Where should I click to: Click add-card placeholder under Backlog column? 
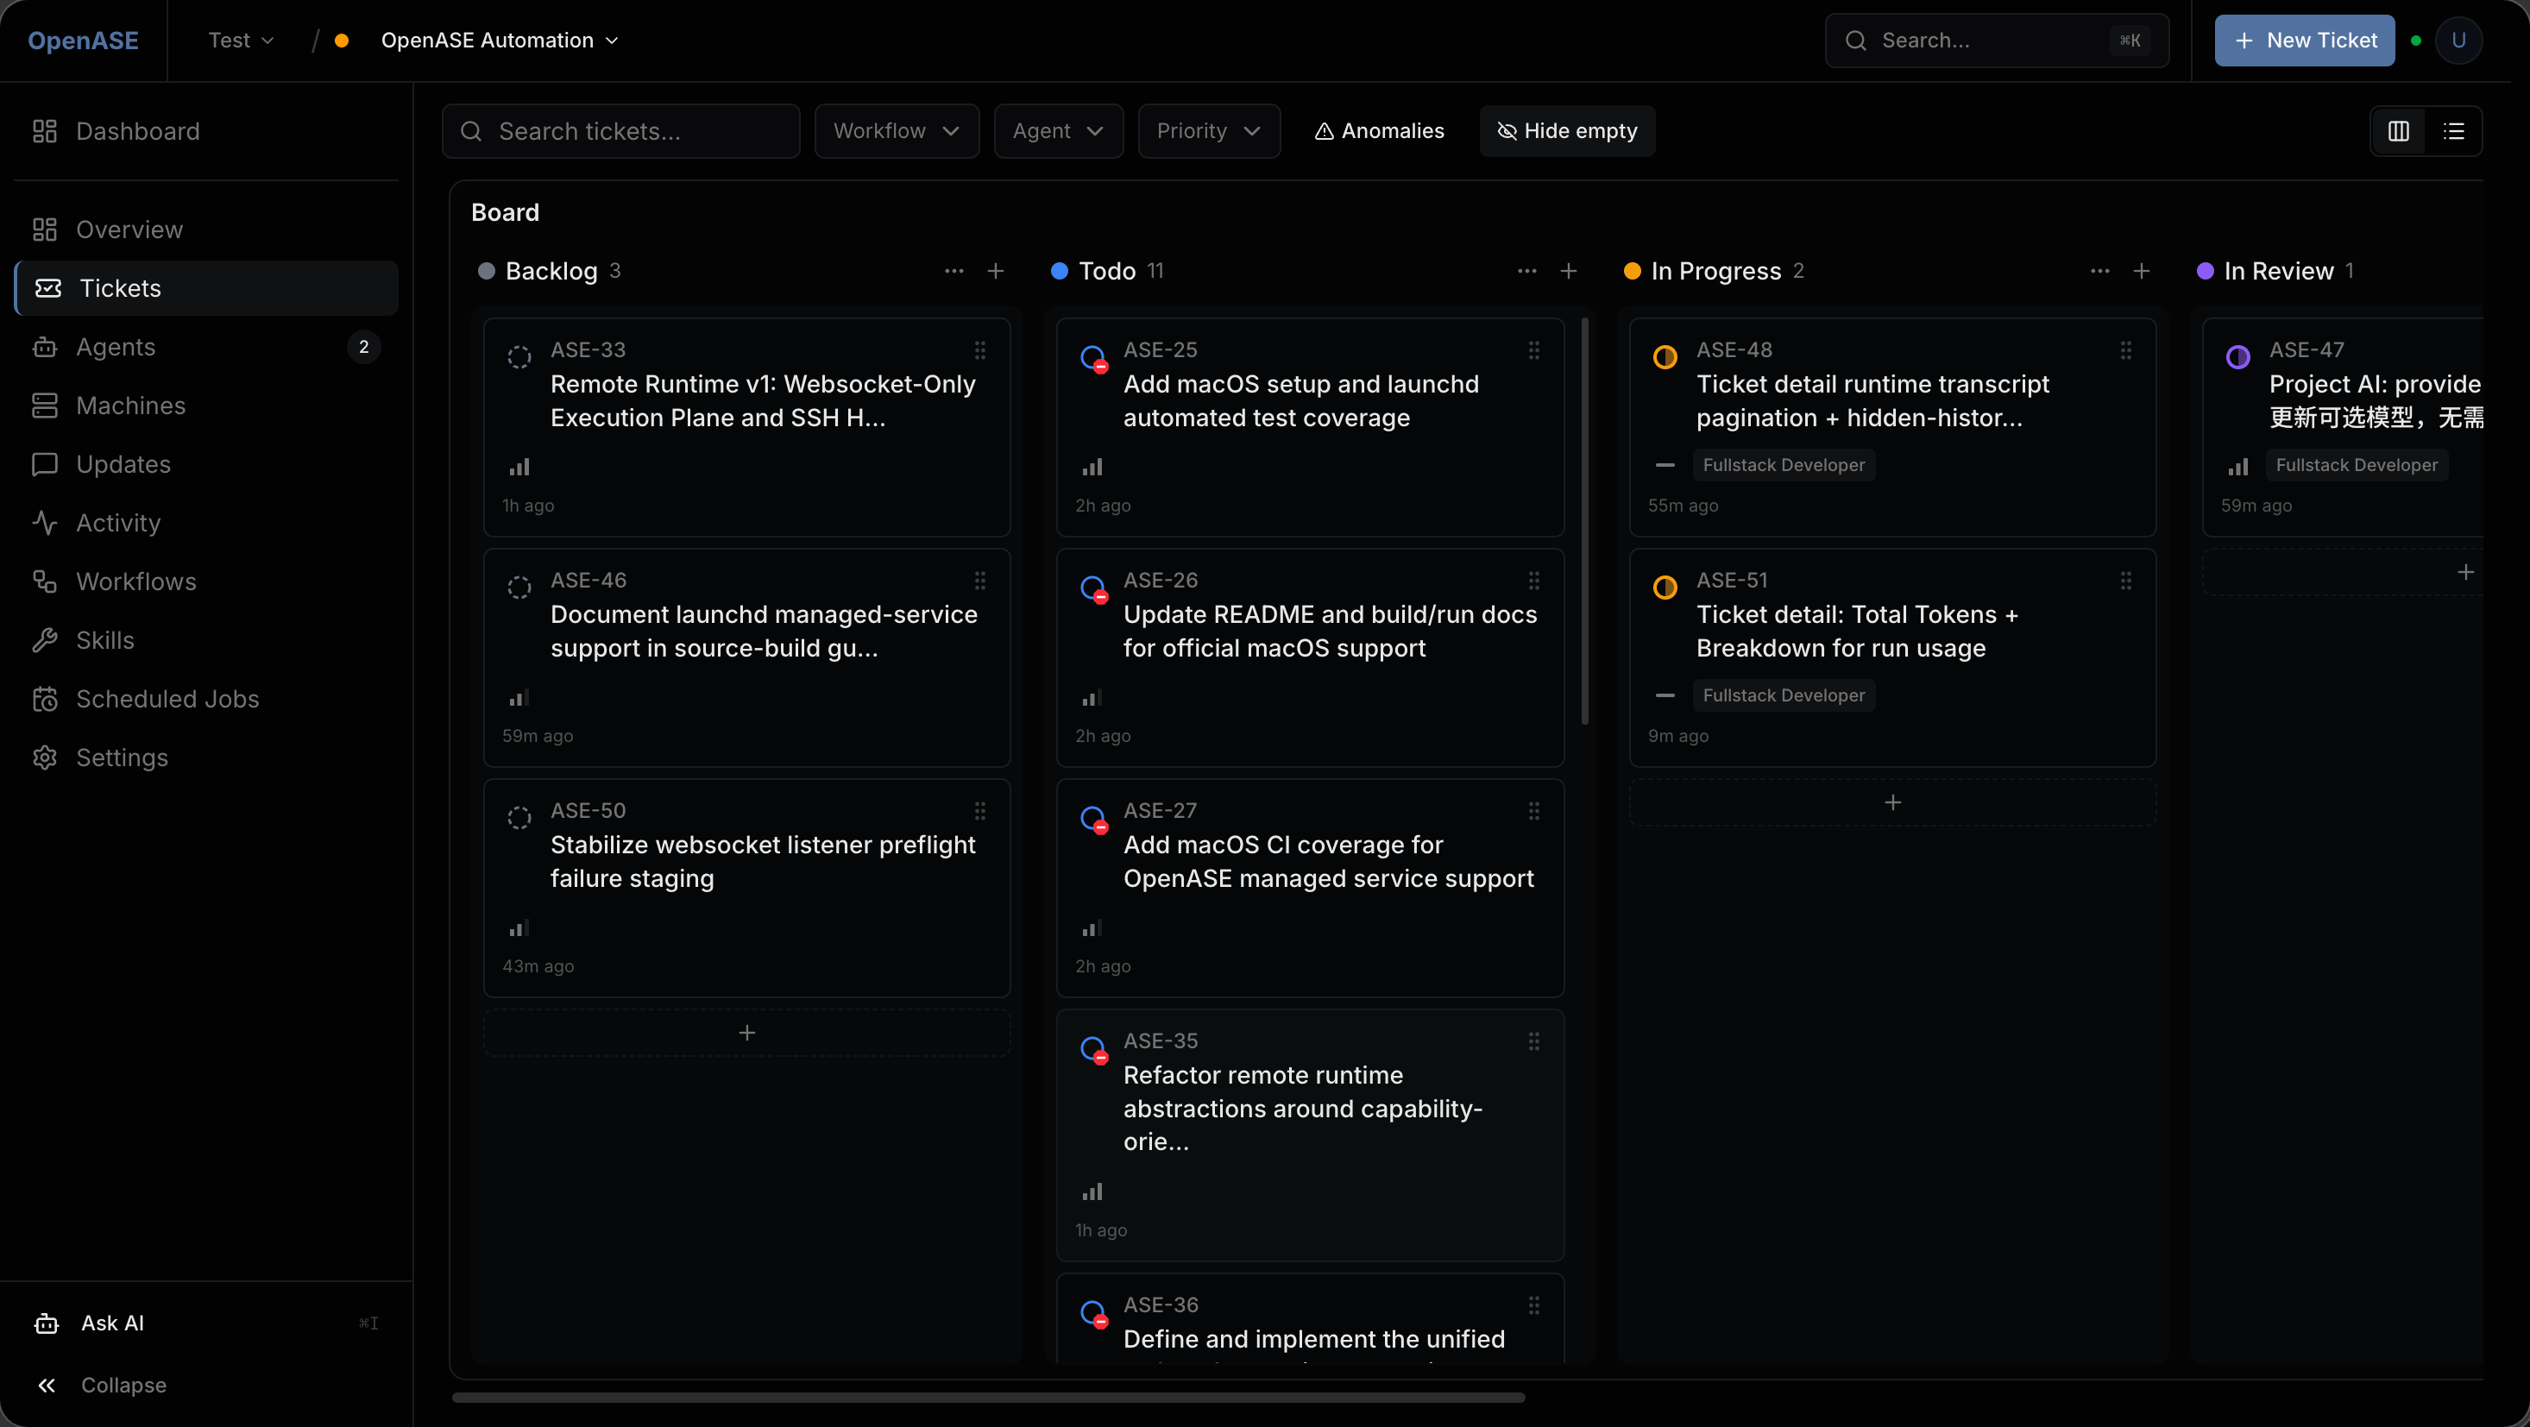coord(746,1034)
